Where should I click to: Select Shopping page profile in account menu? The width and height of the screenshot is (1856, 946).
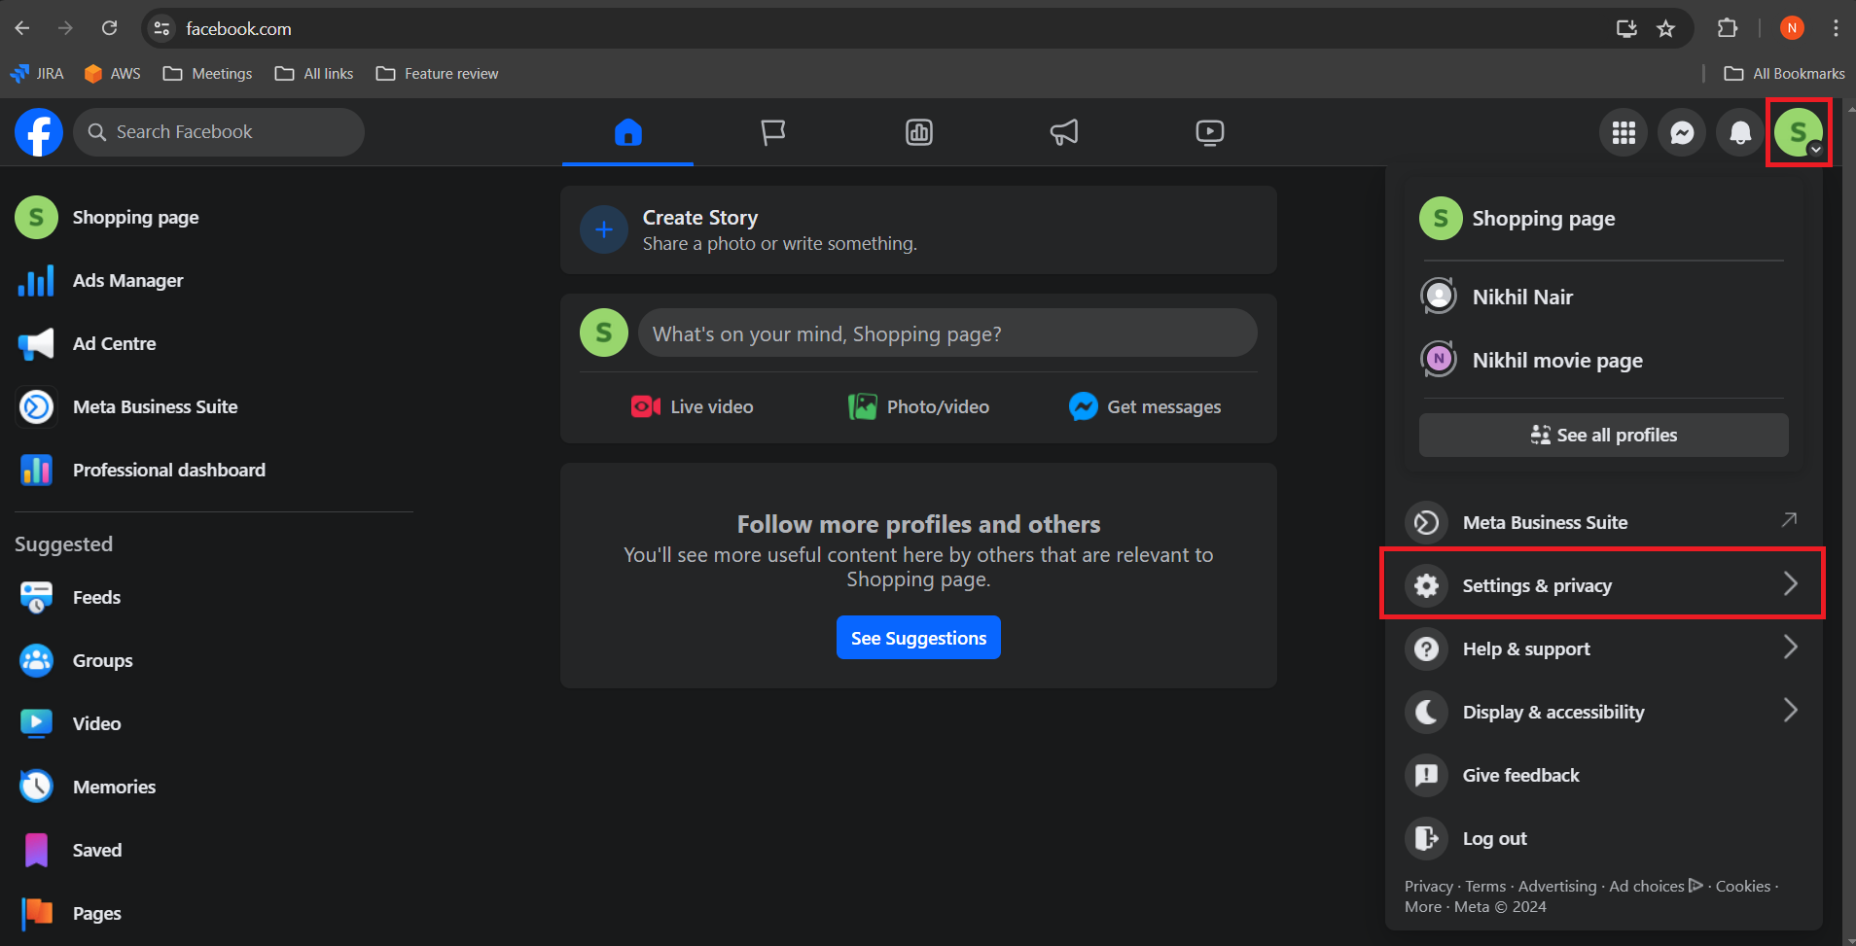coord(1603,219)
